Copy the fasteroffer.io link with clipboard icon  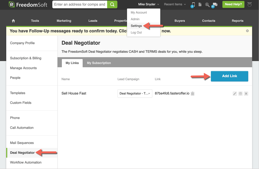coord(193,93)
